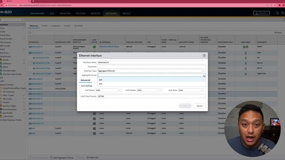
Task: Switch to the Loopback interfaces tab
Action: tap(55, 26)
